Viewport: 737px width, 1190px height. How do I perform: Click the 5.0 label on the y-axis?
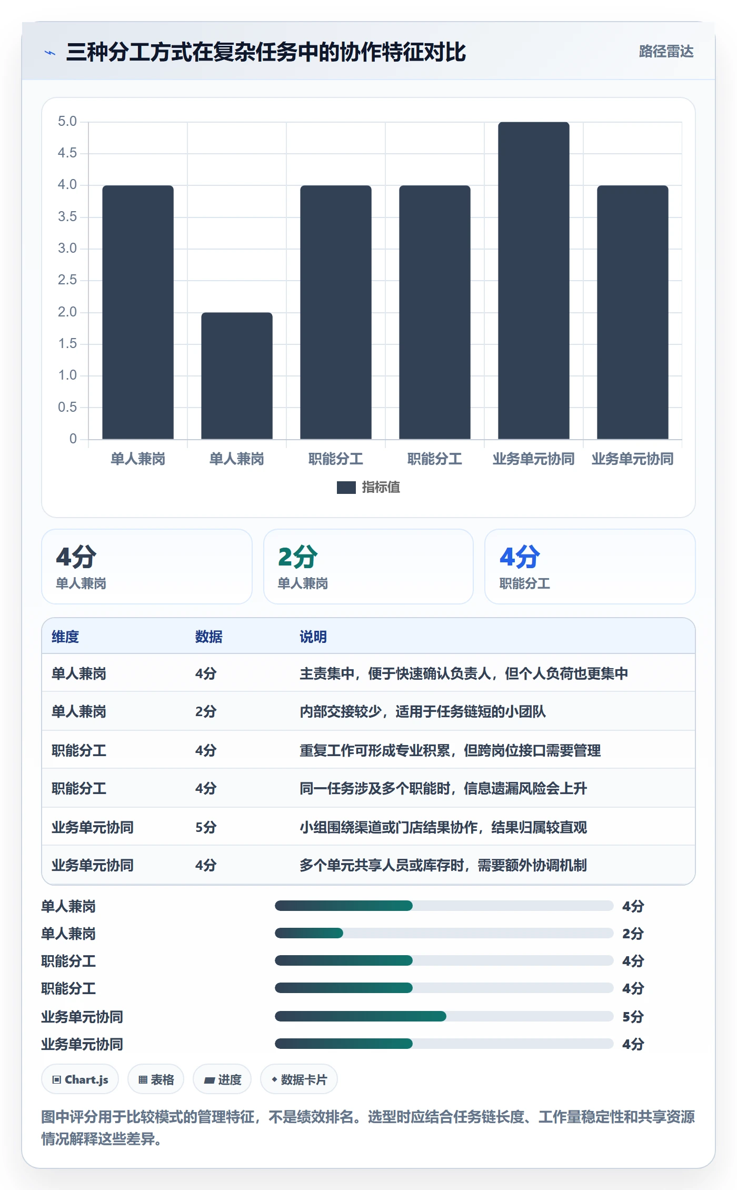(67, 122)
